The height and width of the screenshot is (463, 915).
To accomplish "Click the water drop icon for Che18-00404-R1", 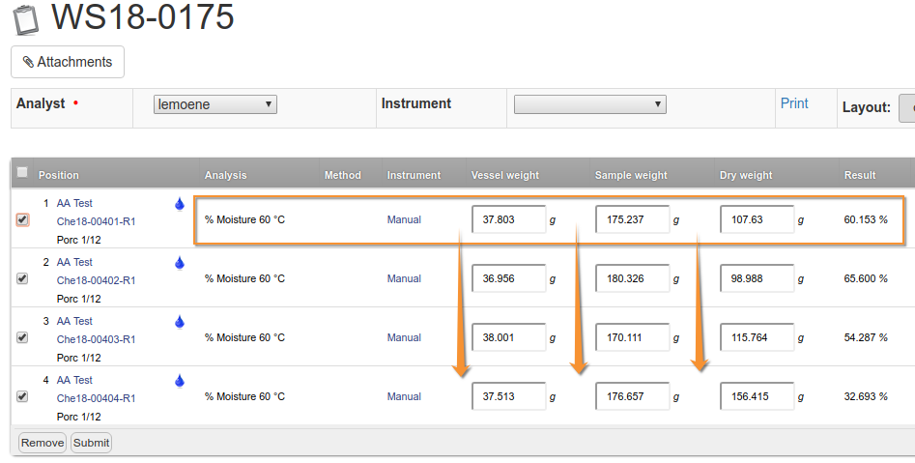I will [x=179, y=381].
